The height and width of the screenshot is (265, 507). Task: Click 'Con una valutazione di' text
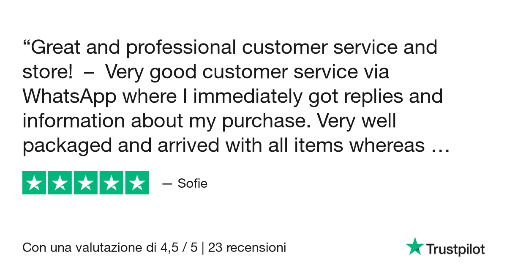point(89,247)
